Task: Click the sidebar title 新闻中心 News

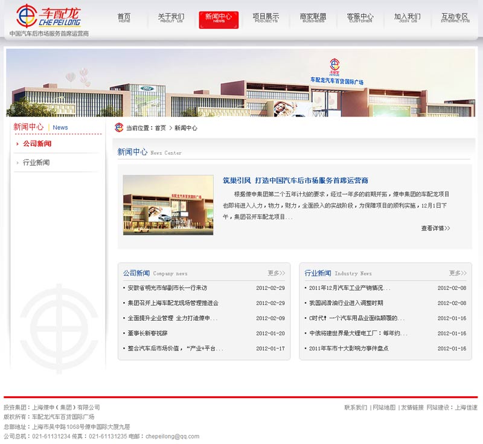Action: 40,127
